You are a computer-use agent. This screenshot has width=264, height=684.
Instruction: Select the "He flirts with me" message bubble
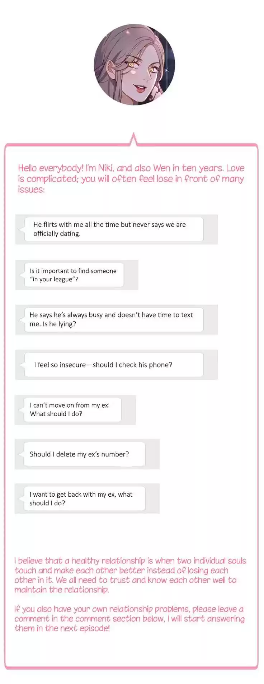pyautogui.click(x=114, y=229)
